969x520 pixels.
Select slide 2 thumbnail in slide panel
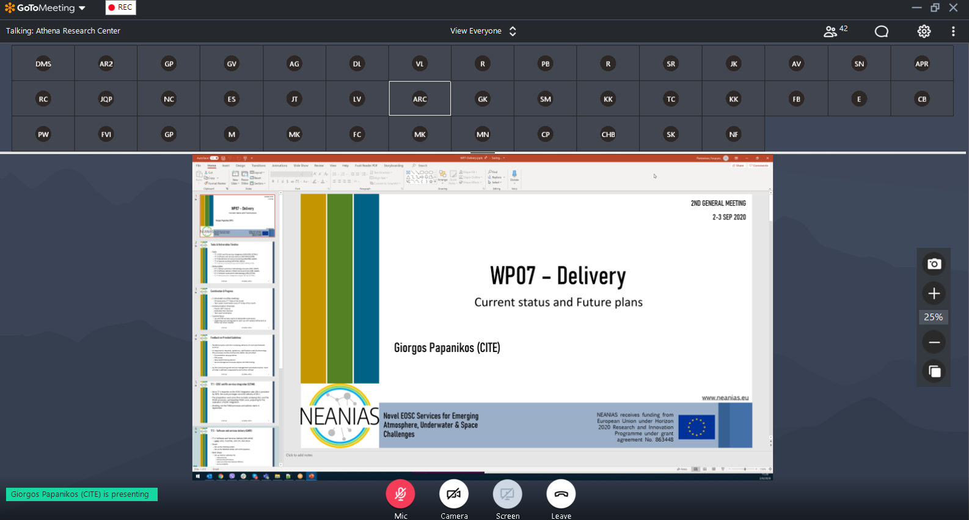[237, 263]
